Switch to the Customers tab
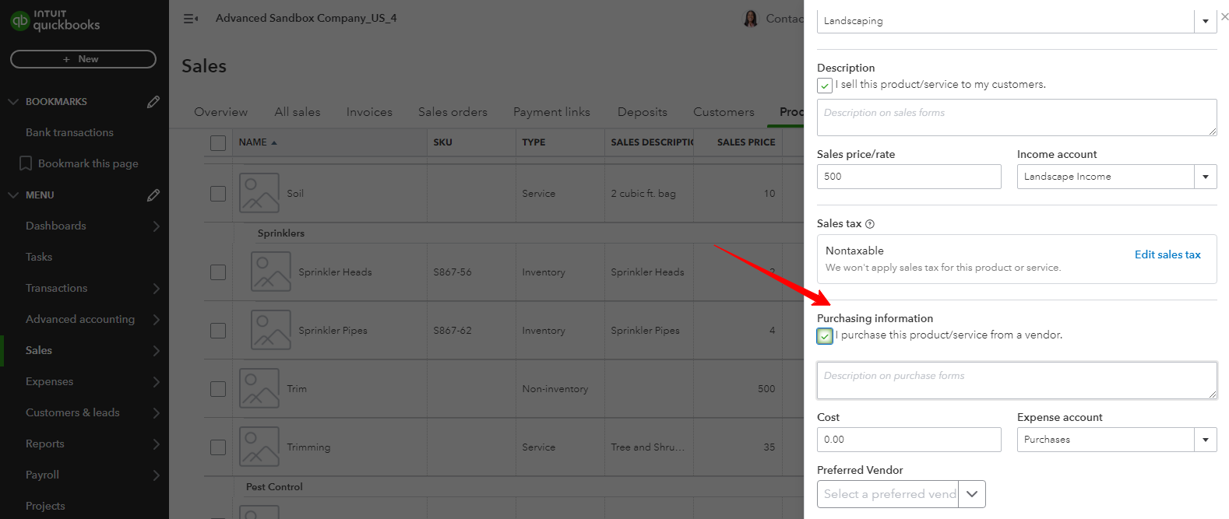This screenshot has height=519, width=1229. click(x=724, y=112)
